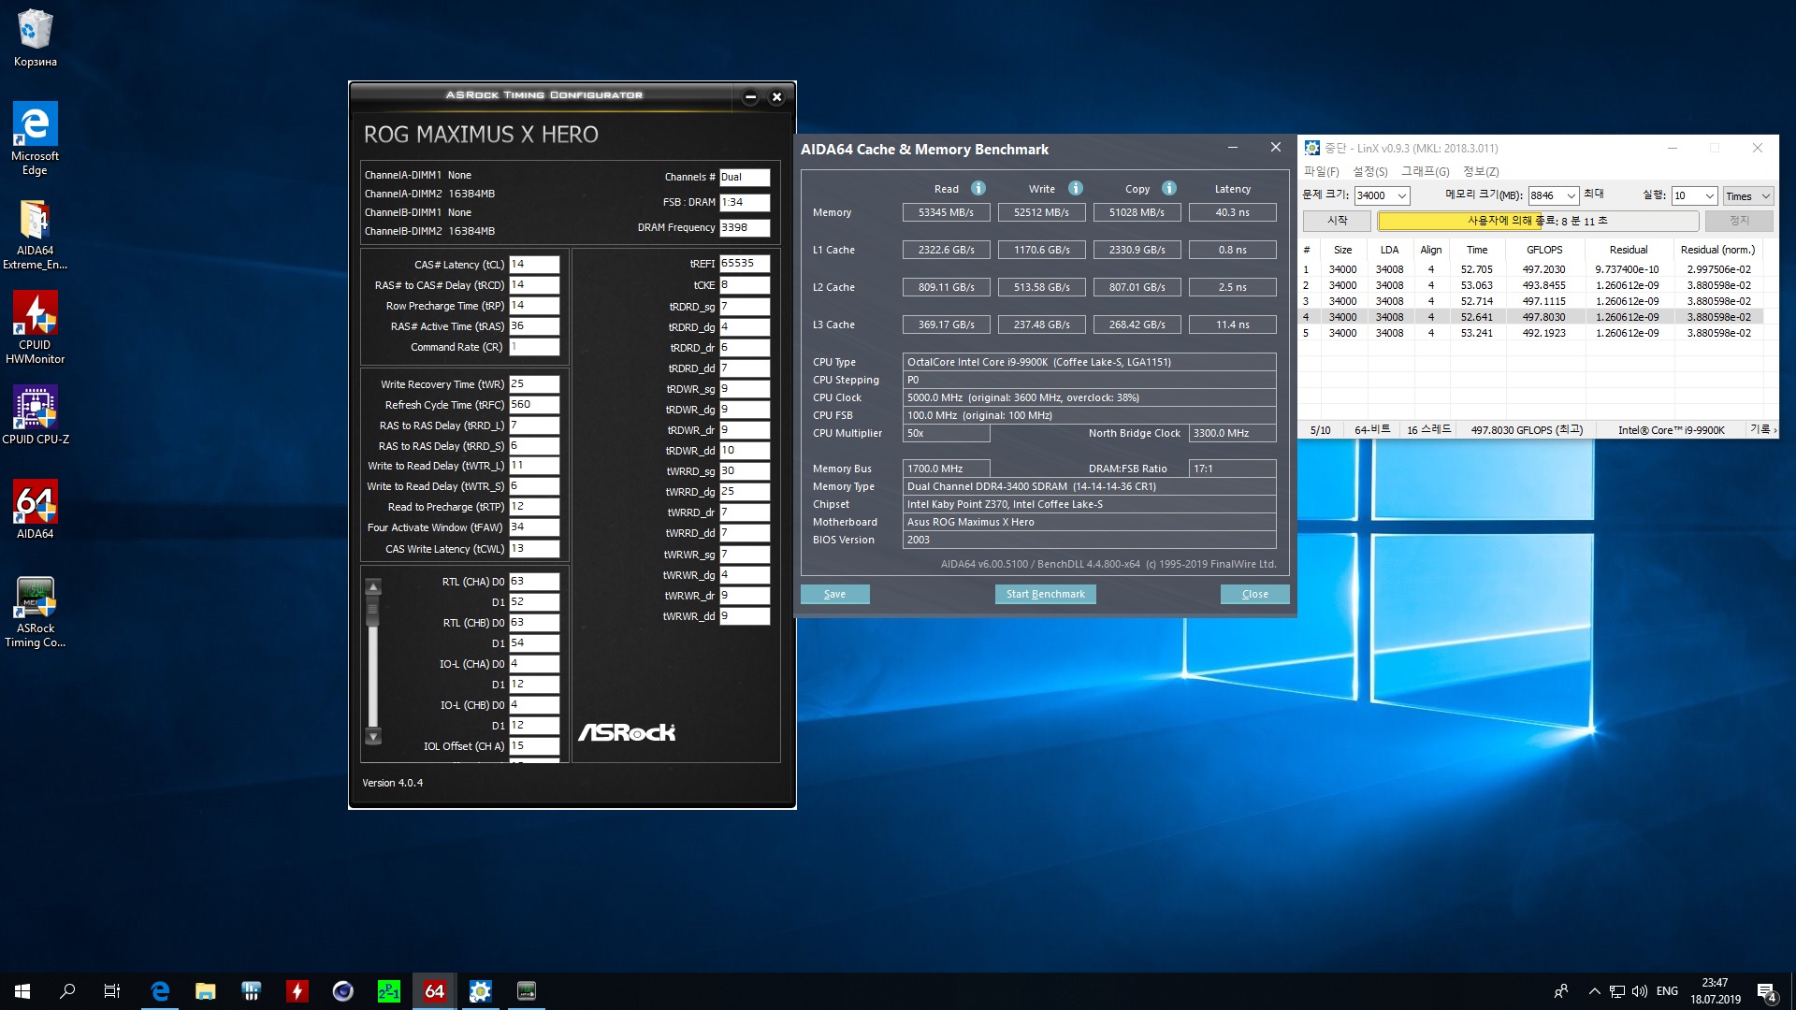This screenshot has width=1796, height=1010.
Task: Click AIDA64 icon in the taskbar
Action: tap(435, 991)
